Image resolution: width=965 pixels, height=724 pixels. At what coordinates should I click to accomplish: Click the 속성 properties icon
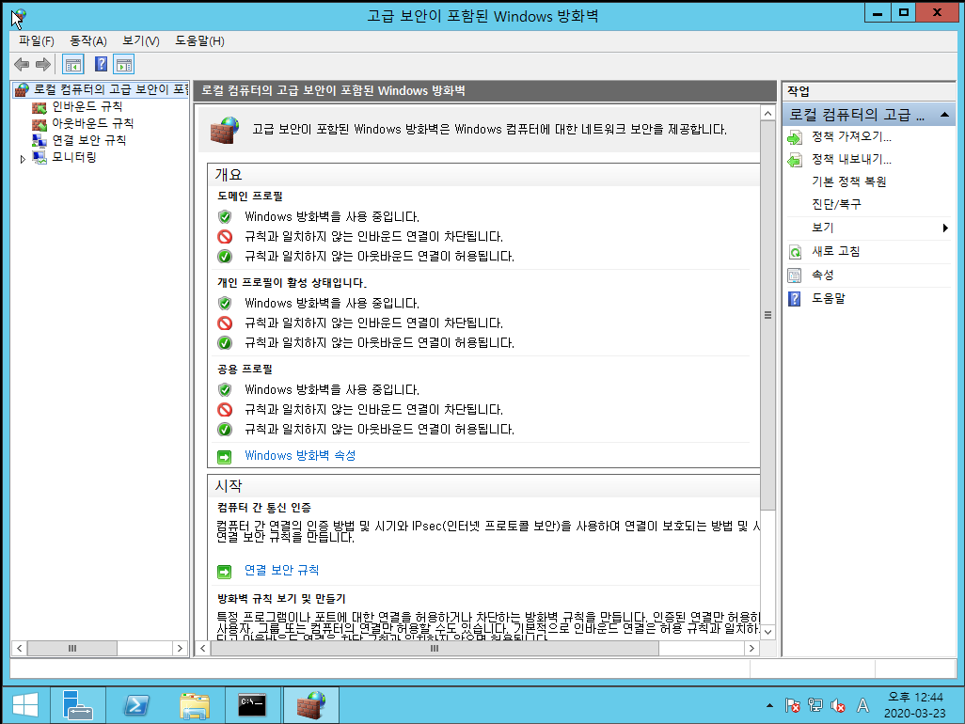click(795, 275)
